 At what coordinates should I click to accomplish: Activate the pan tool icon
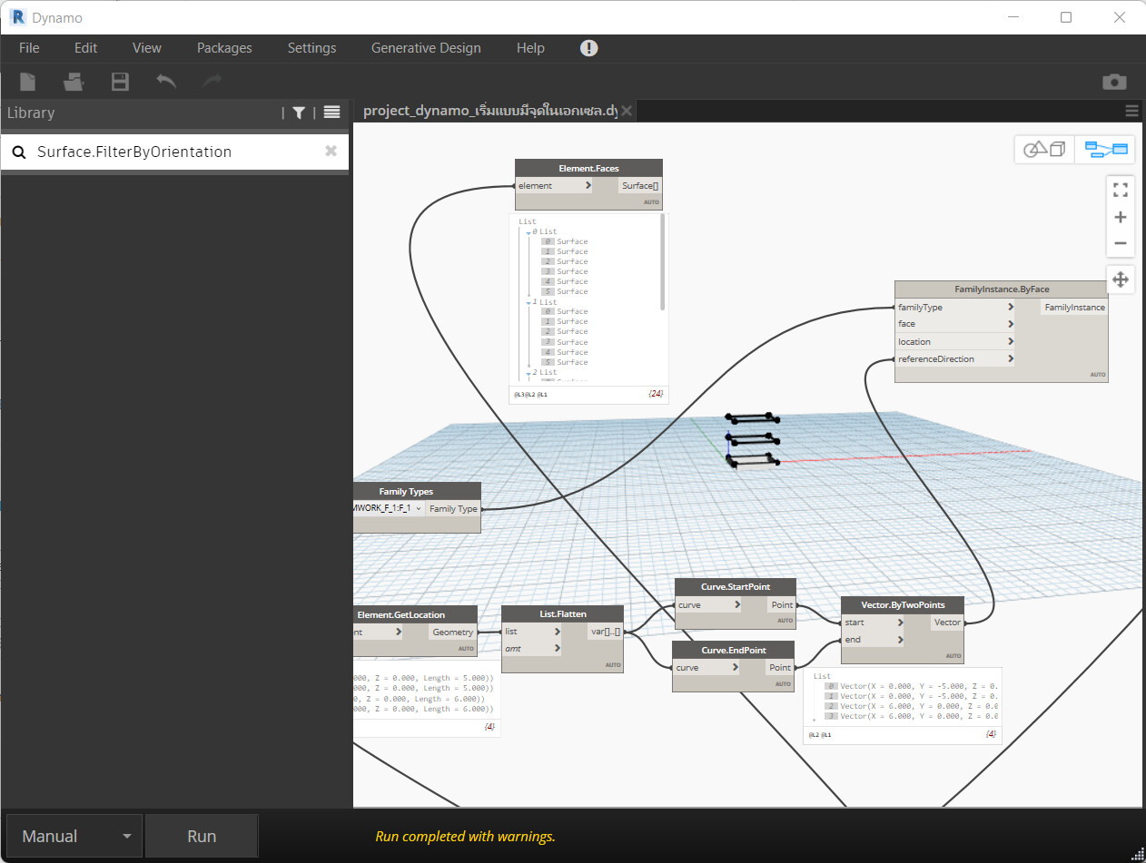[1120, 279]
